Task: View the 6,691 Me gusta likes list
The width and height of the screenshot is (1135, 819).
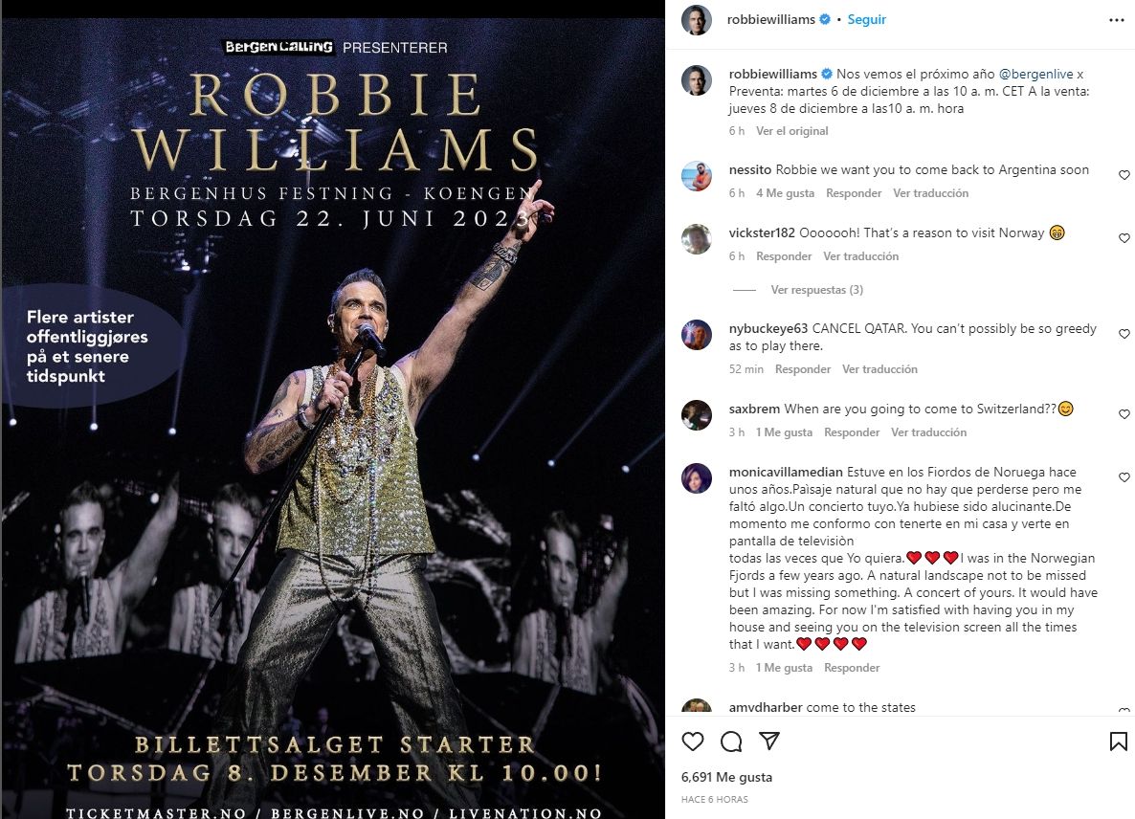Action: click(726, 777)
